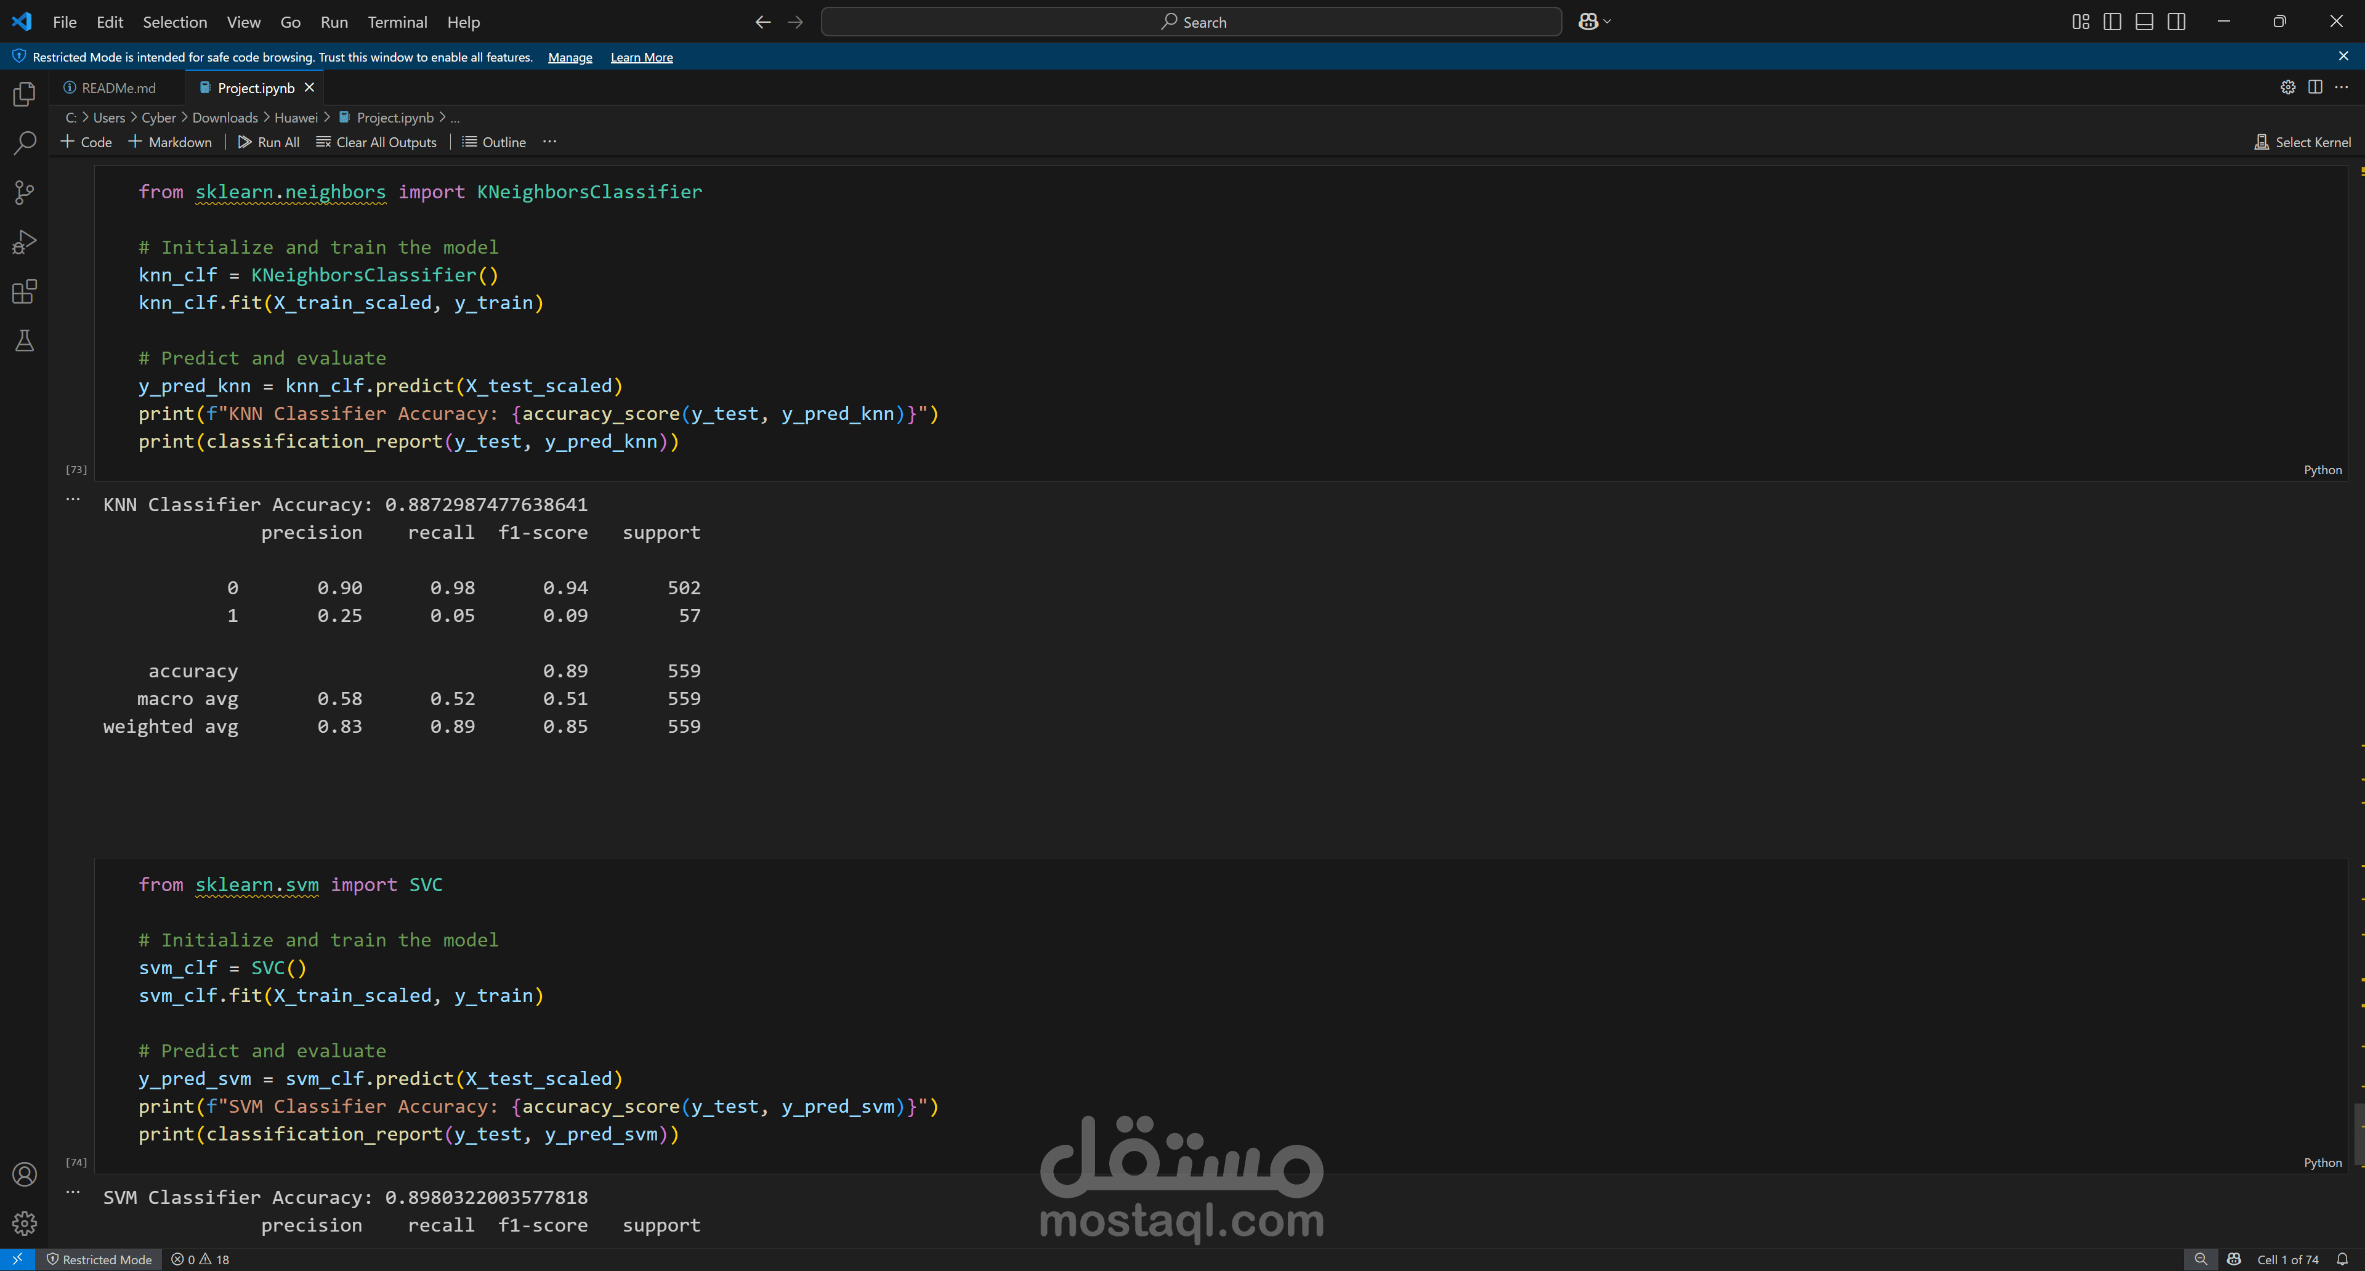Open the Testing flask view
The width and height of the screenshot is (2365, 1271).
[x=25, y=341]
